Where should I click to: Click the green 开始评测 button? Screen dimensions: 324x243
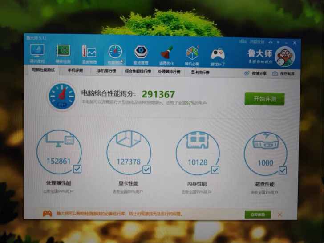(264, 99)
